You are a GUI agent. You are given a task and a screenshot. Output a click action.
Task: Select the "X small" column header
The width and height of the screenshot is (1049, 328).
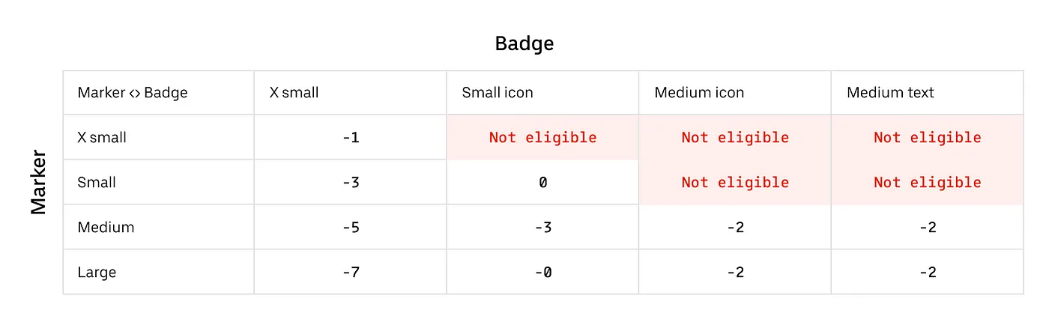(294, 93)
